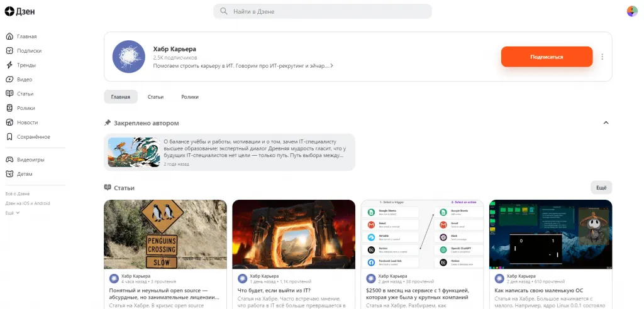Click 4 часа назад · 3 прочтения text
The width and height of the screenshot is (644, 309).
(x=148, y=282)
